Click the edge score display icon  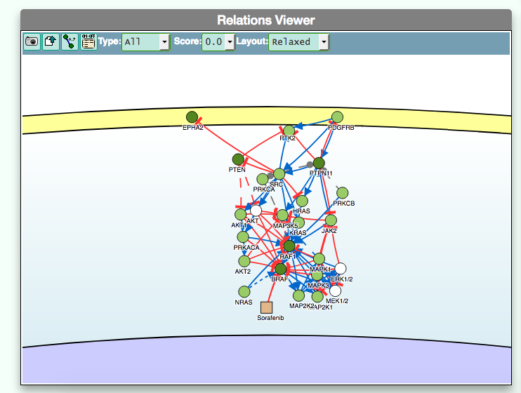coord(70,42)
